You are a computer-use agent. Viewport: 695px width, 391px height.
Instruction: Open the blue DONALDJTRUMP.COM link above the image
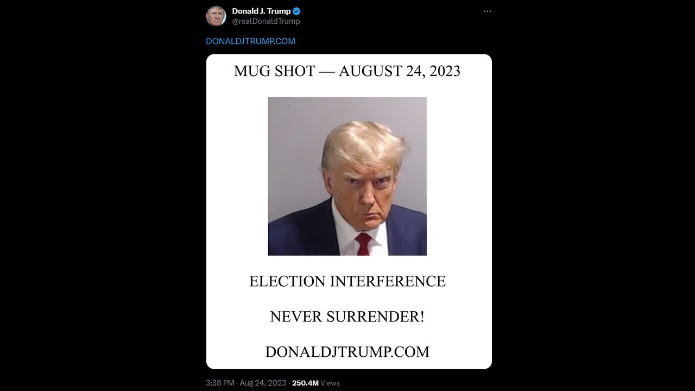250,41
